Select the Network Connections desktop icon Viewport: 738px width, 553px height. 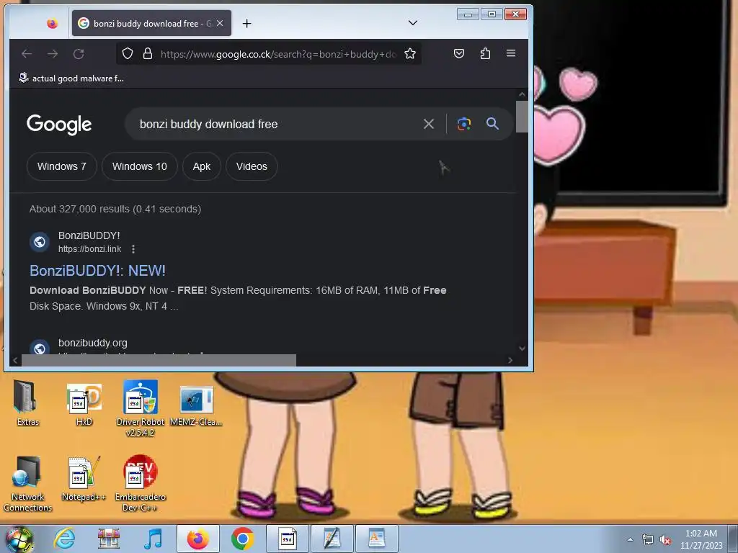point(27,483)
